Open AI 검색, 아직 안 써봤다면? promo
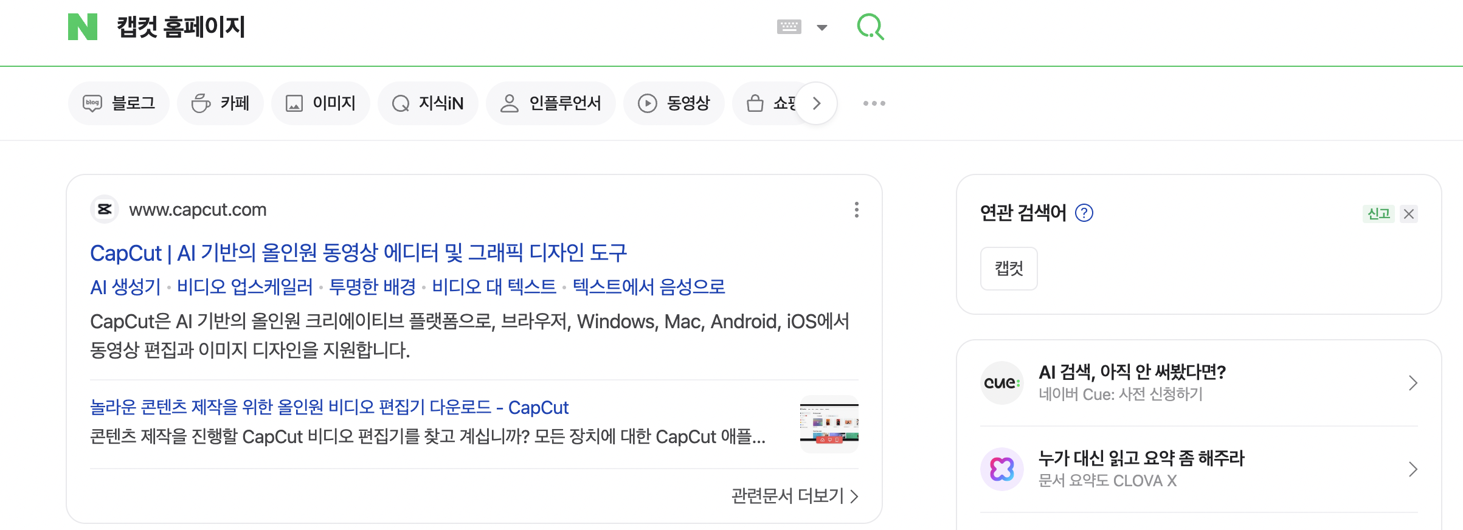 (1132, 372)
